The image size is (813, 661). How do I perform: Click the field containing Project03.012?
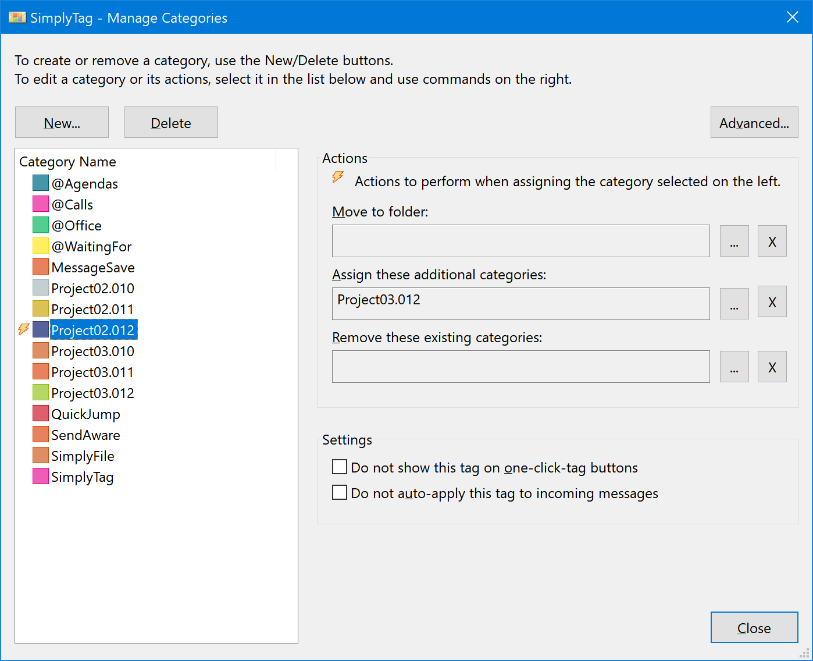point(521,304)
